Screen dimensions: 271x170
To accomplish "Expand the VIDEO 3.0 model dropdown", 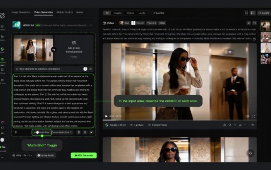I will point(91,25).
